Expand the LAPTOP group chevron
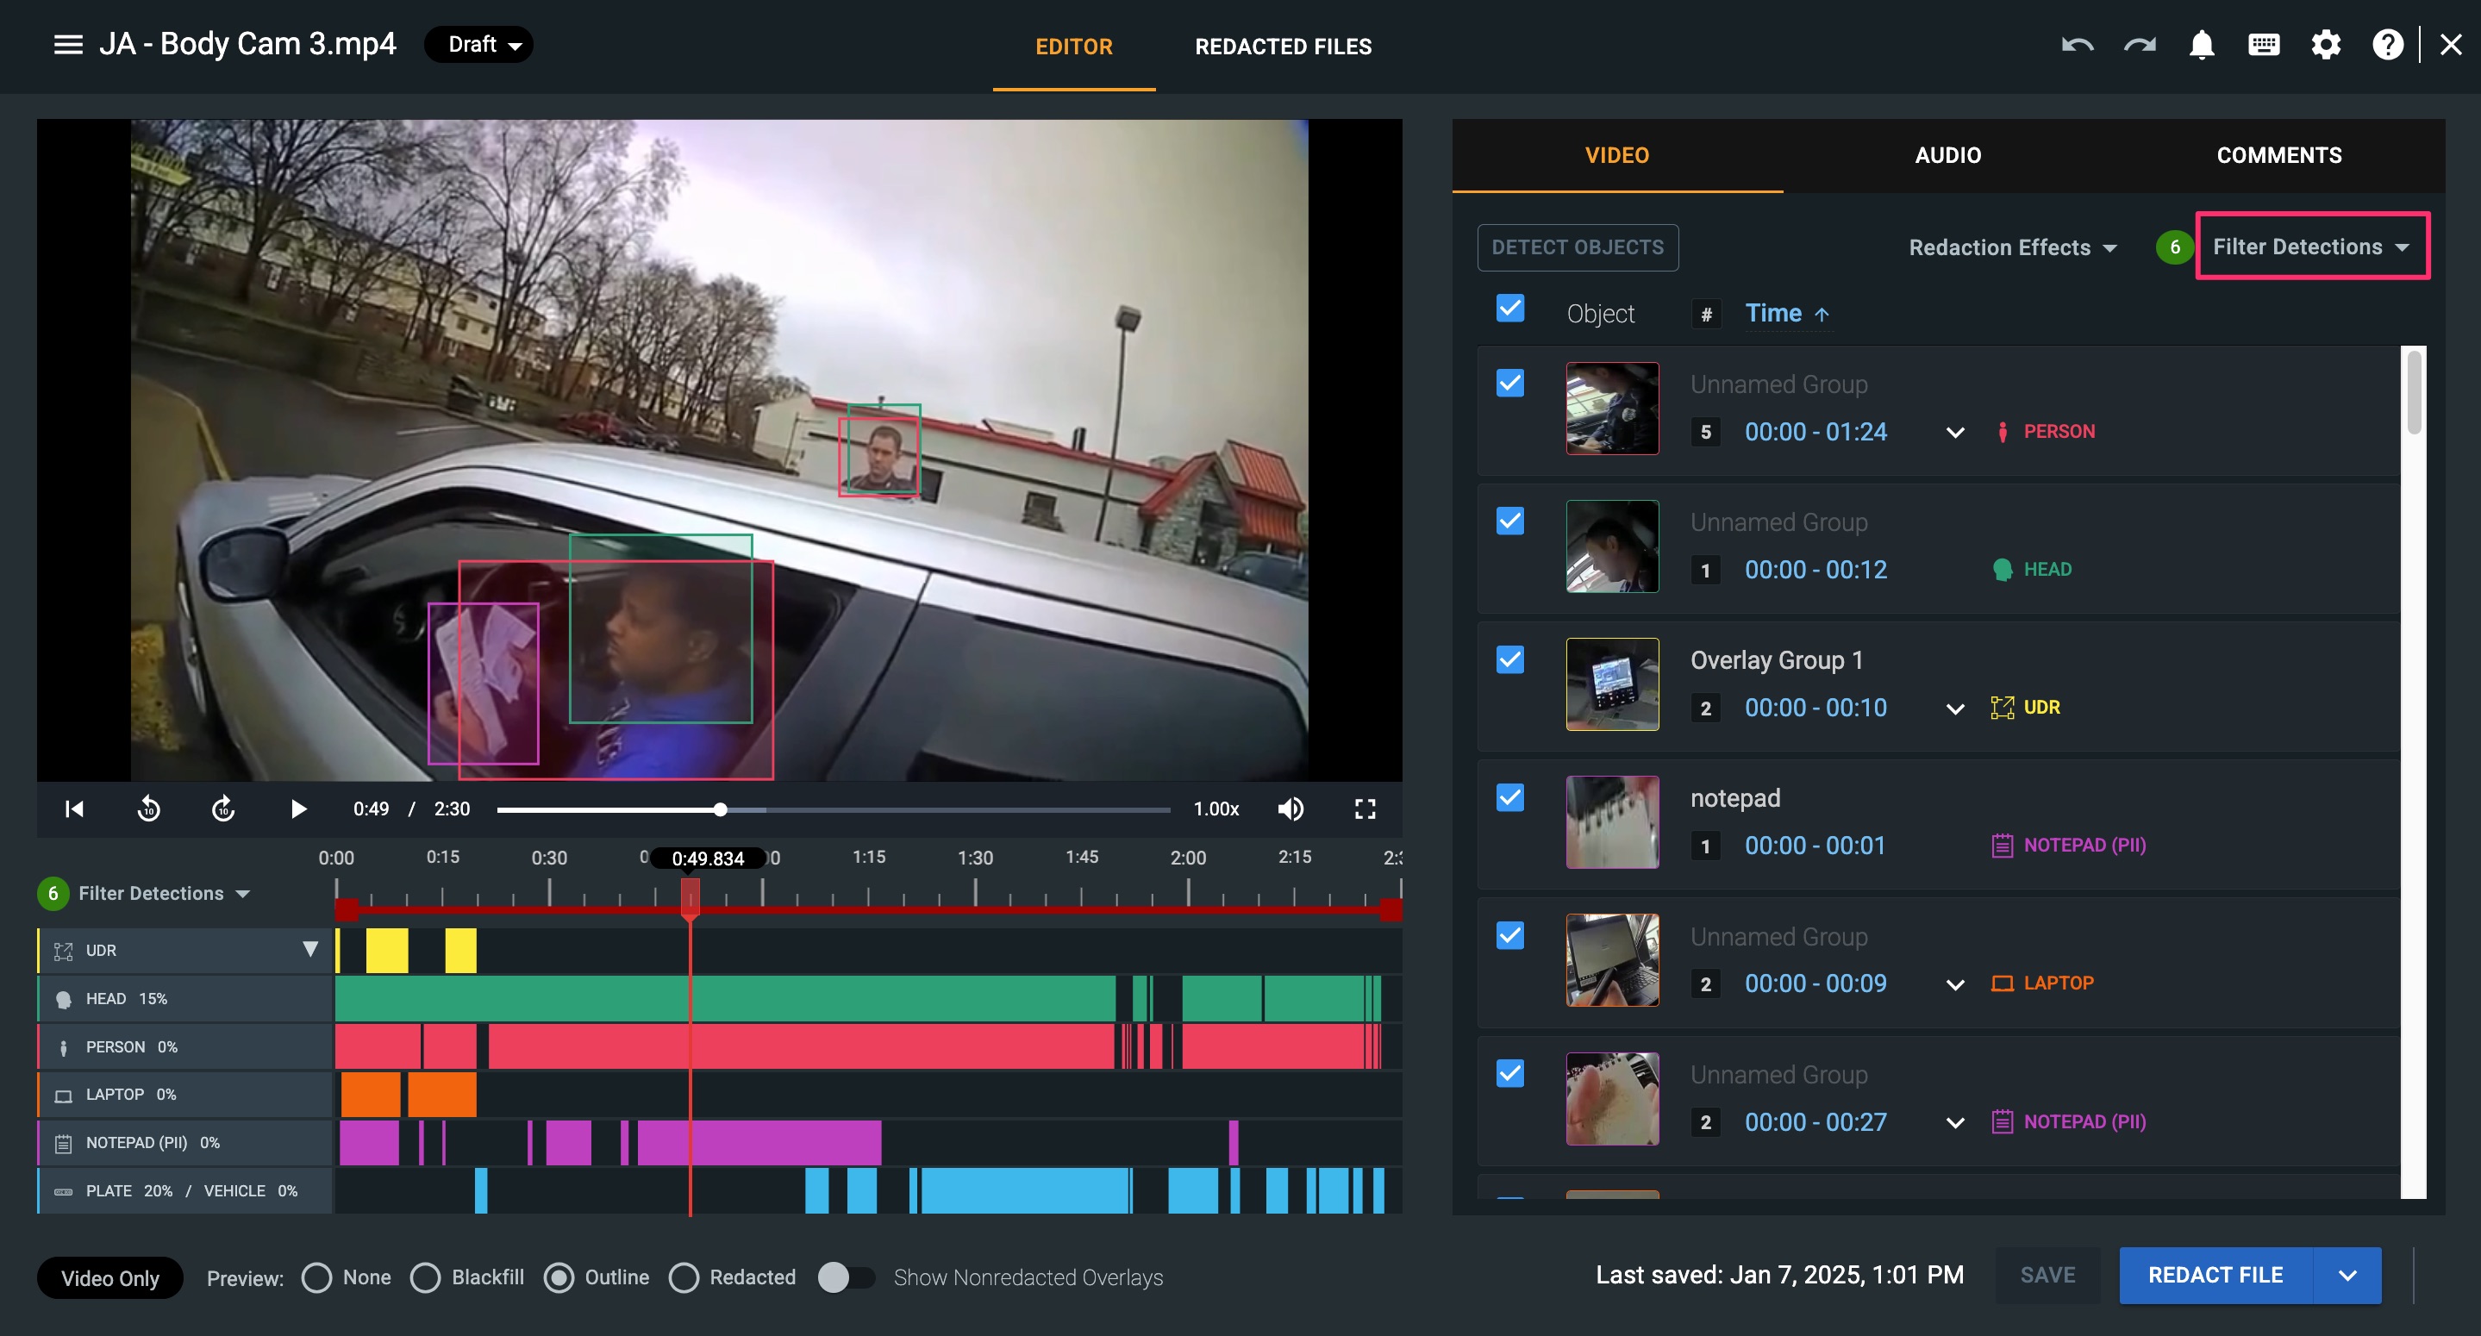The image size is (2481, 1336). 1954,984
